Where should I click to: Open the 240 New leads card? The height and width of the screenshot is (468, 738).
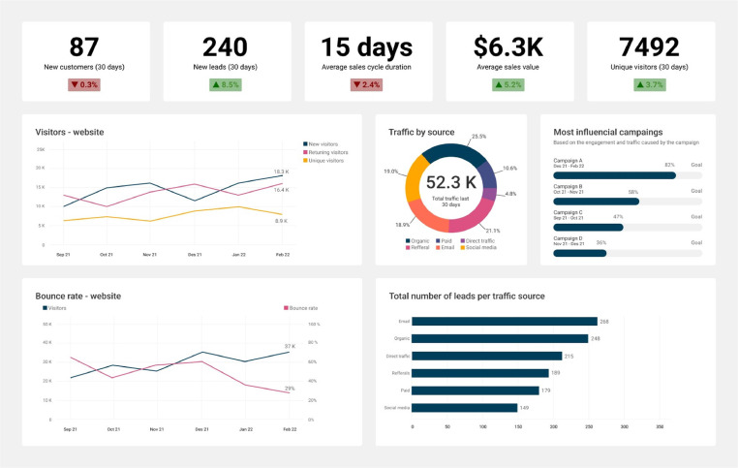click(x=227, y=61)
